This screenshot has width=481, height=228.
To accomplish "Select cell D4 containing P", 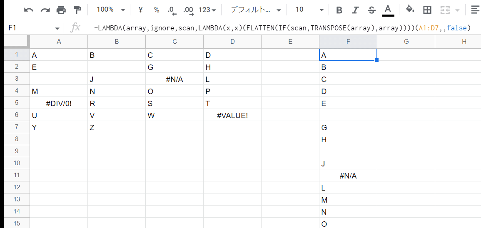I will click(232, 91).
